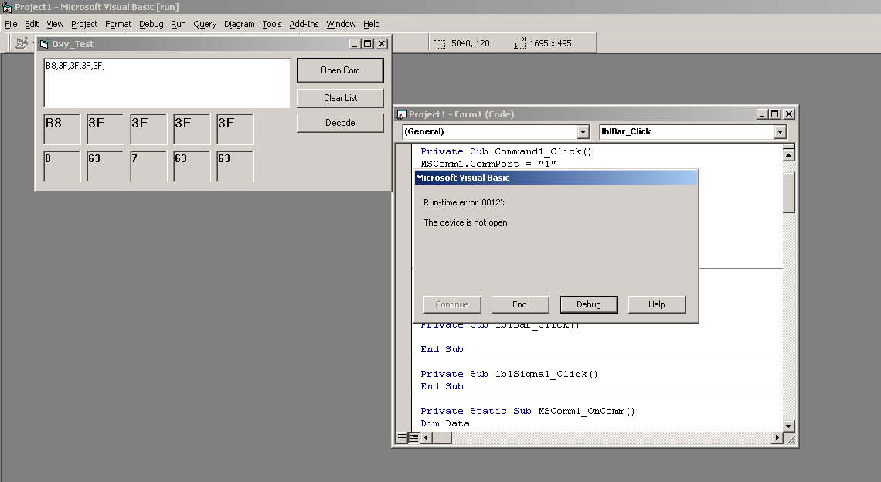This screenshot has width=881, height=482.
Task: Click the MSComm1.CommPort = "1" code line
Action: [488, 164]
